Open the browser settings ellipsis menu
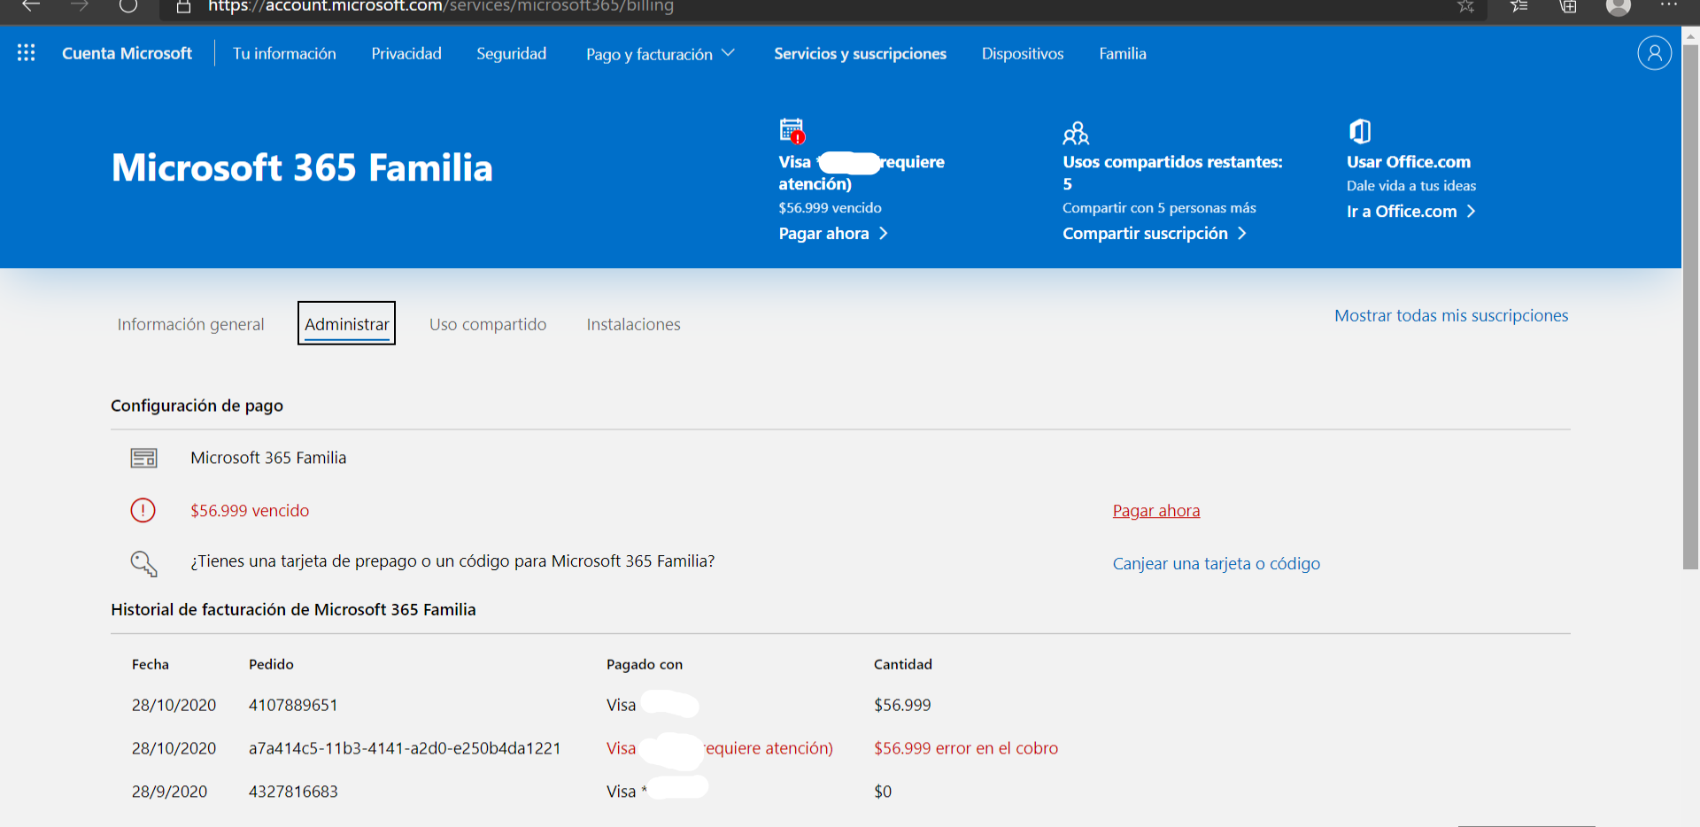 point(1669,5)
